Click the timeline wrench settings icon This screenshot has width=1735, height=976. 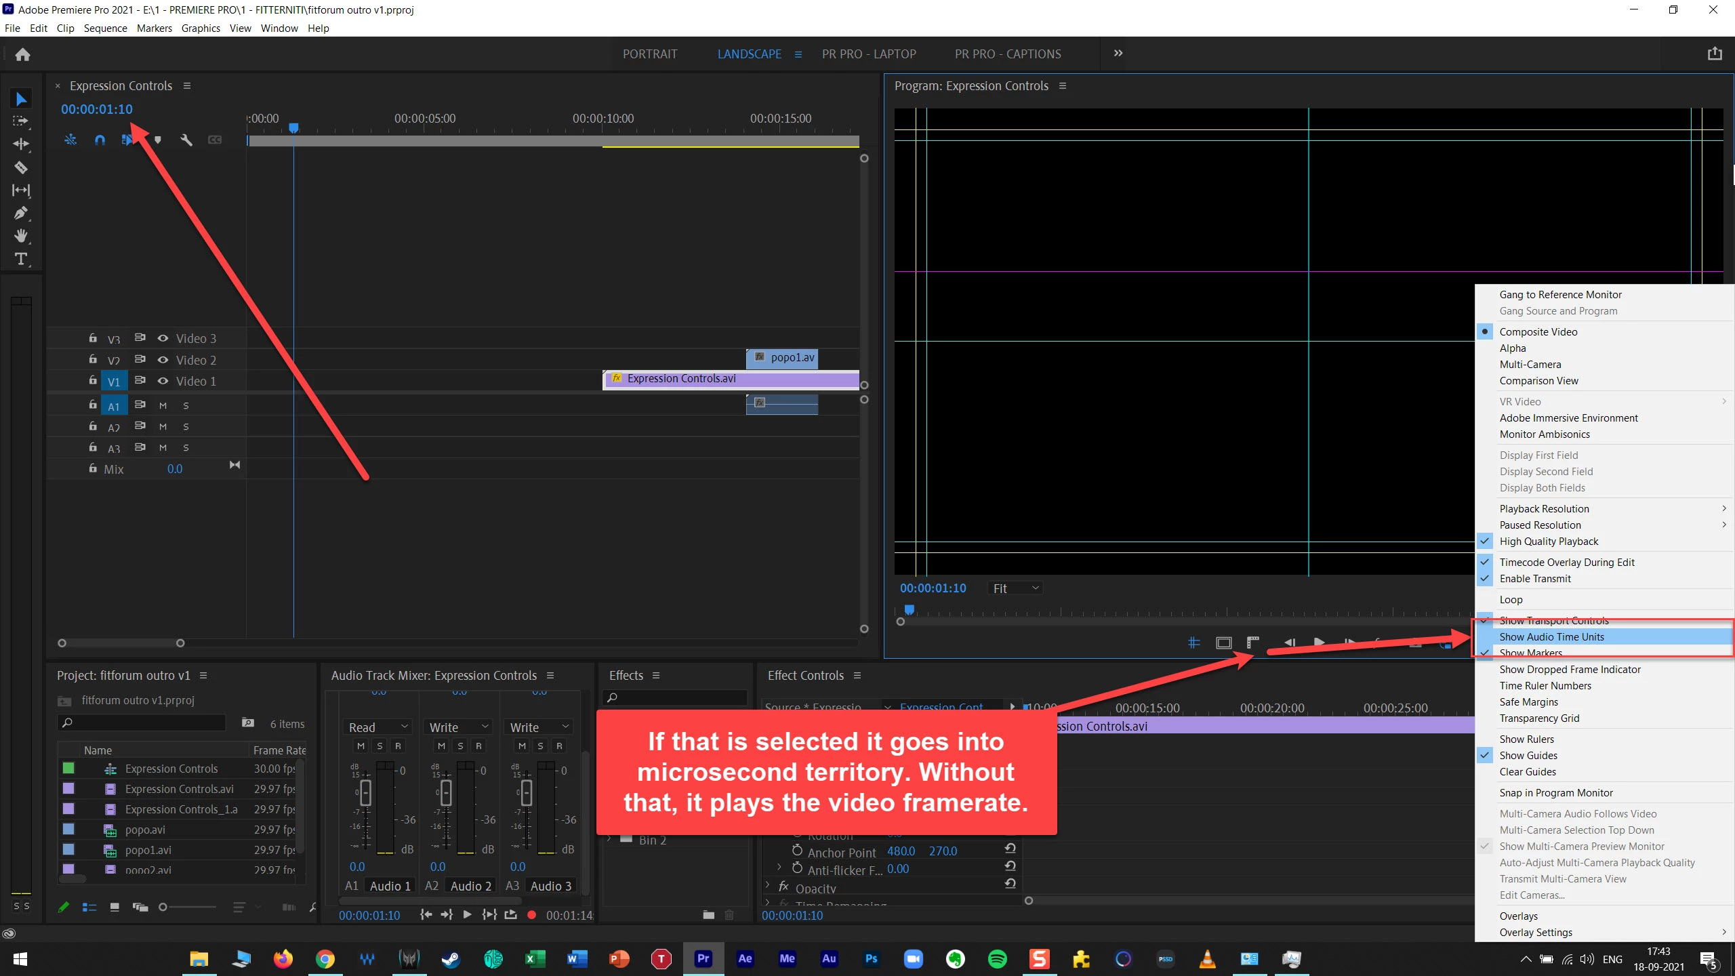(x=186, y=140)
